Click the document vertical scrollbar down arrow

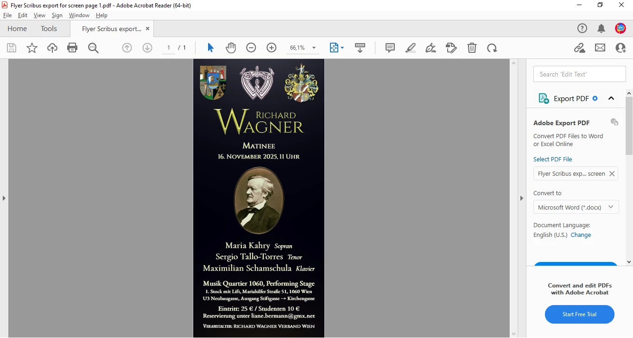click(513, 334)
